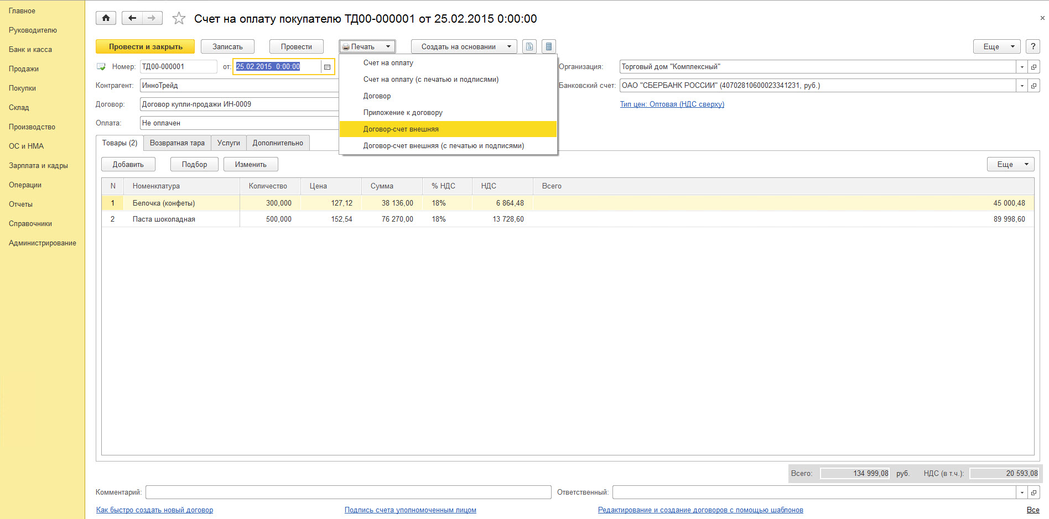The width and height of the screenshot is (1049, 519).
Task: Open Справочники section in sidebar
Action: tap(30, 224)
